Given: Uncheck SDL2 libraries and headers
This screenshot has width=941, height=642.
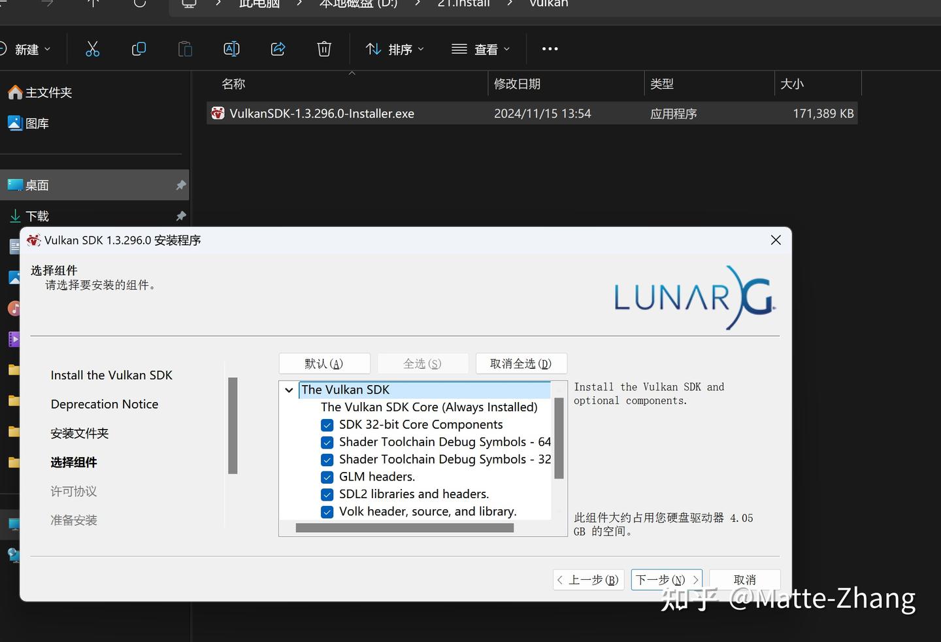Looking at the screenshot, I should click(327, 495).
